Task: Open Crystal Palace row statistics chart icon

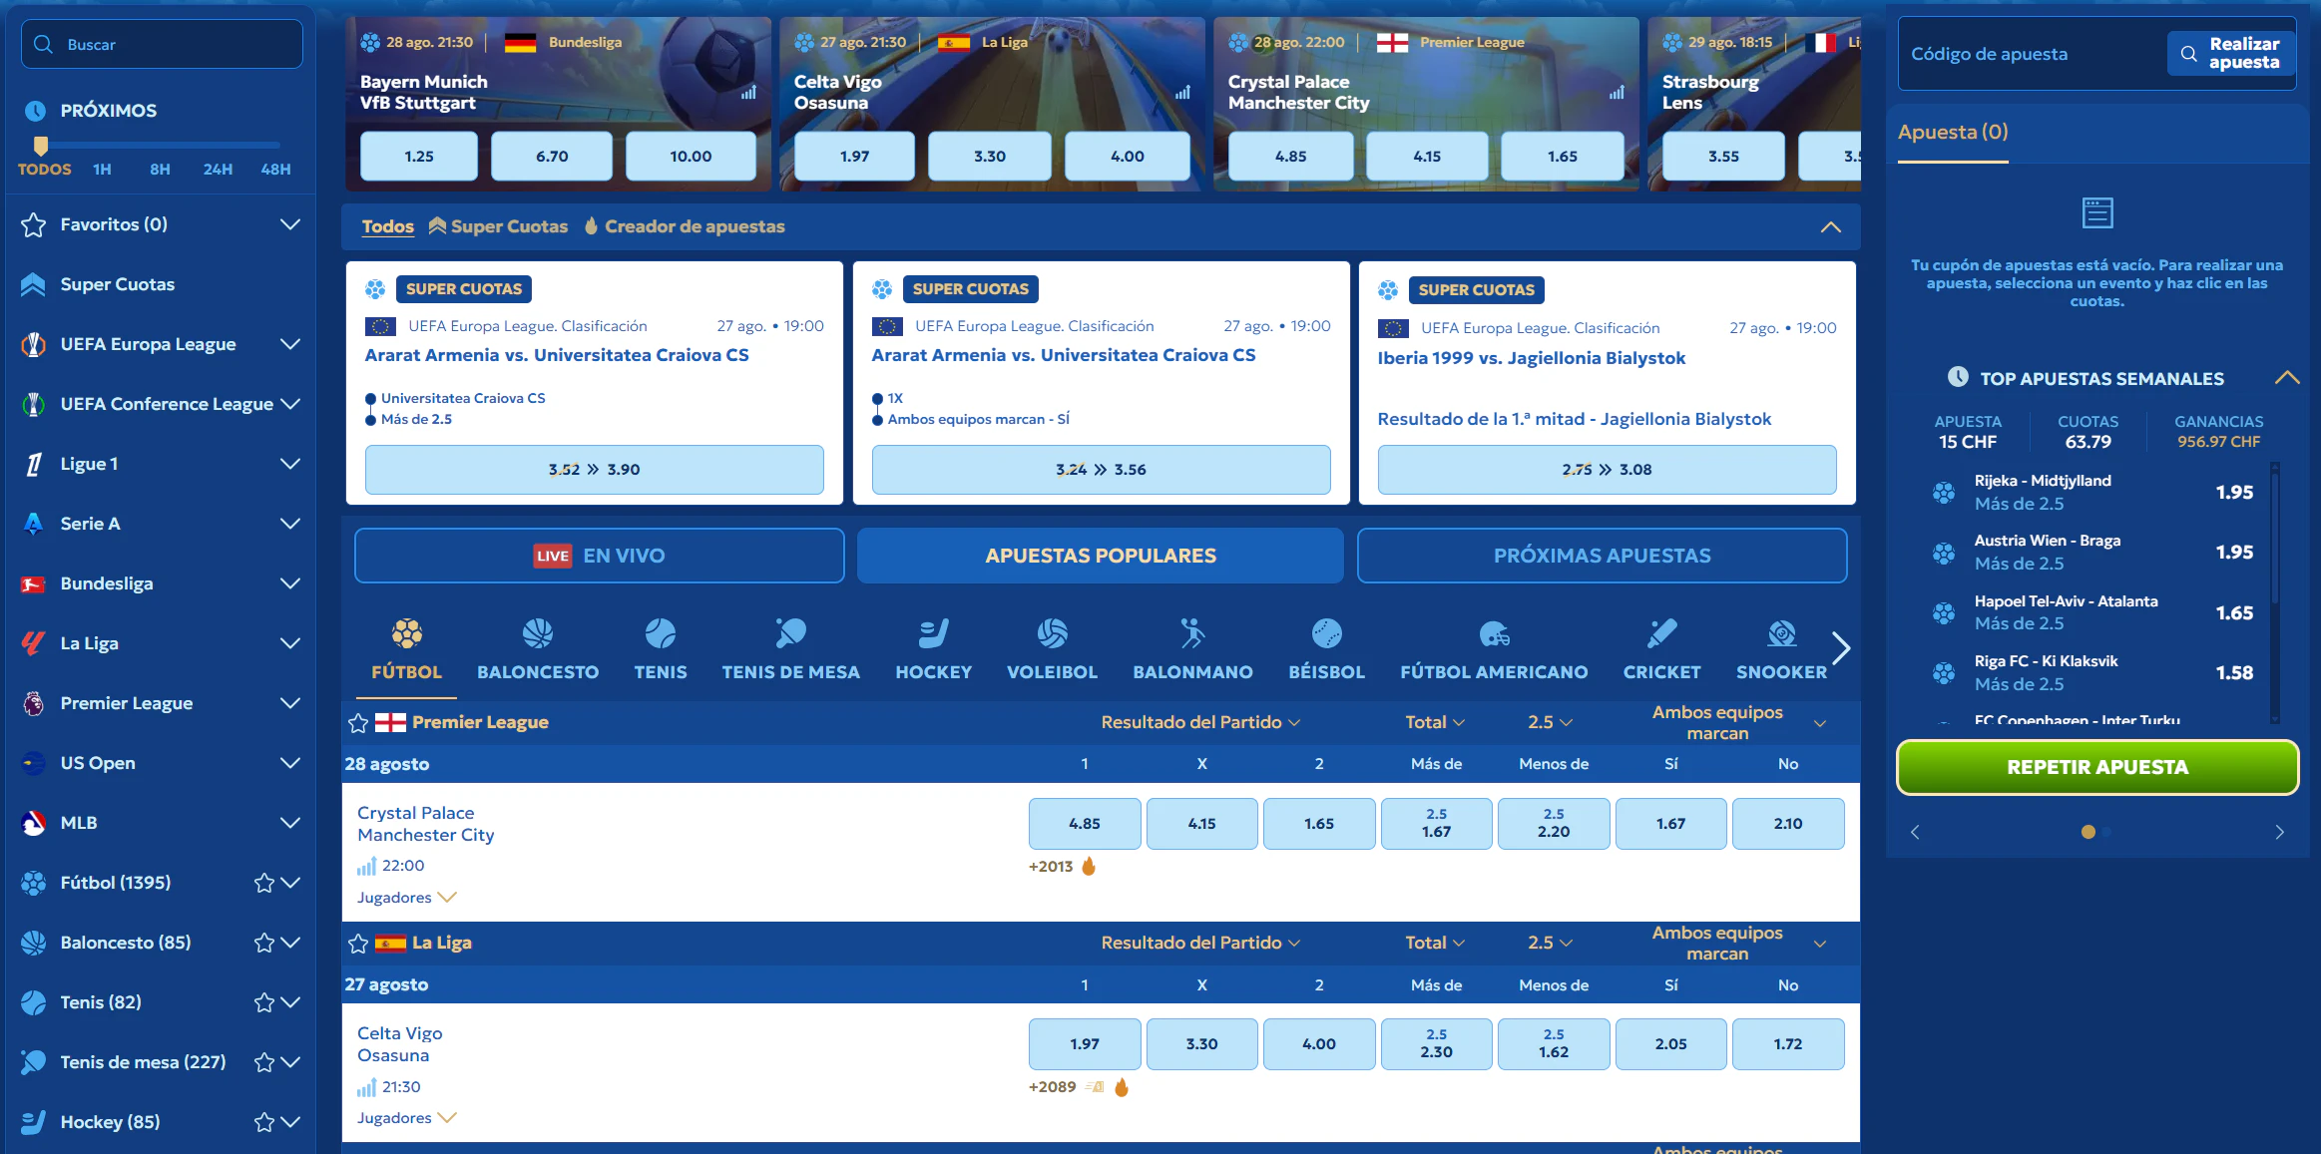Action: pos(366,866)
